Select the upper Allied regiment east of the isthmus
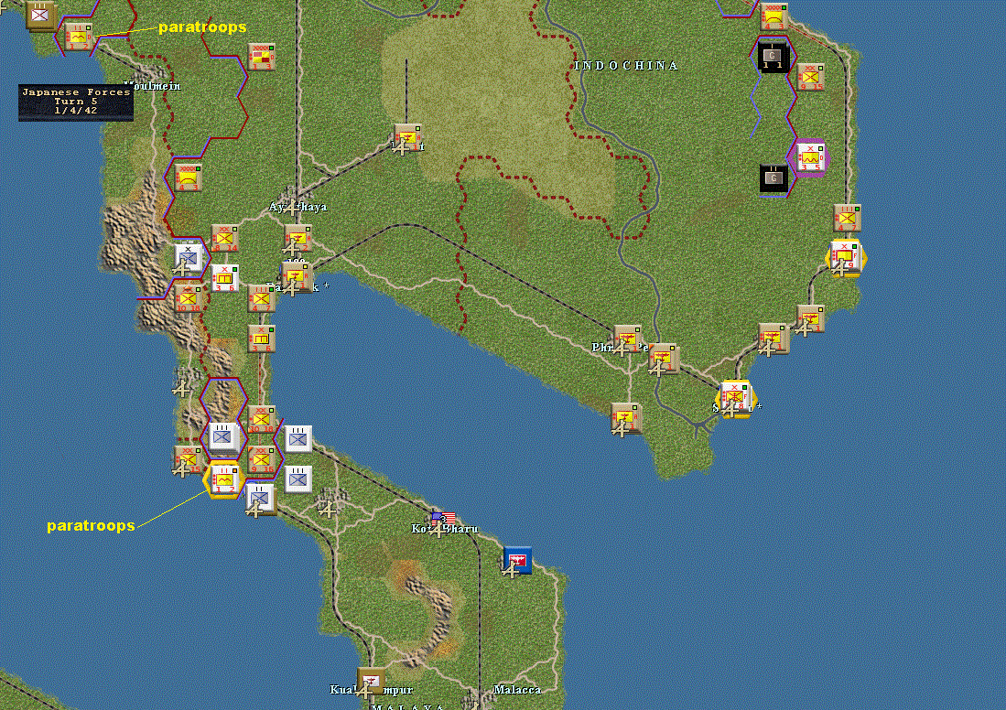The image size is (1006, 710). (298, 438)
